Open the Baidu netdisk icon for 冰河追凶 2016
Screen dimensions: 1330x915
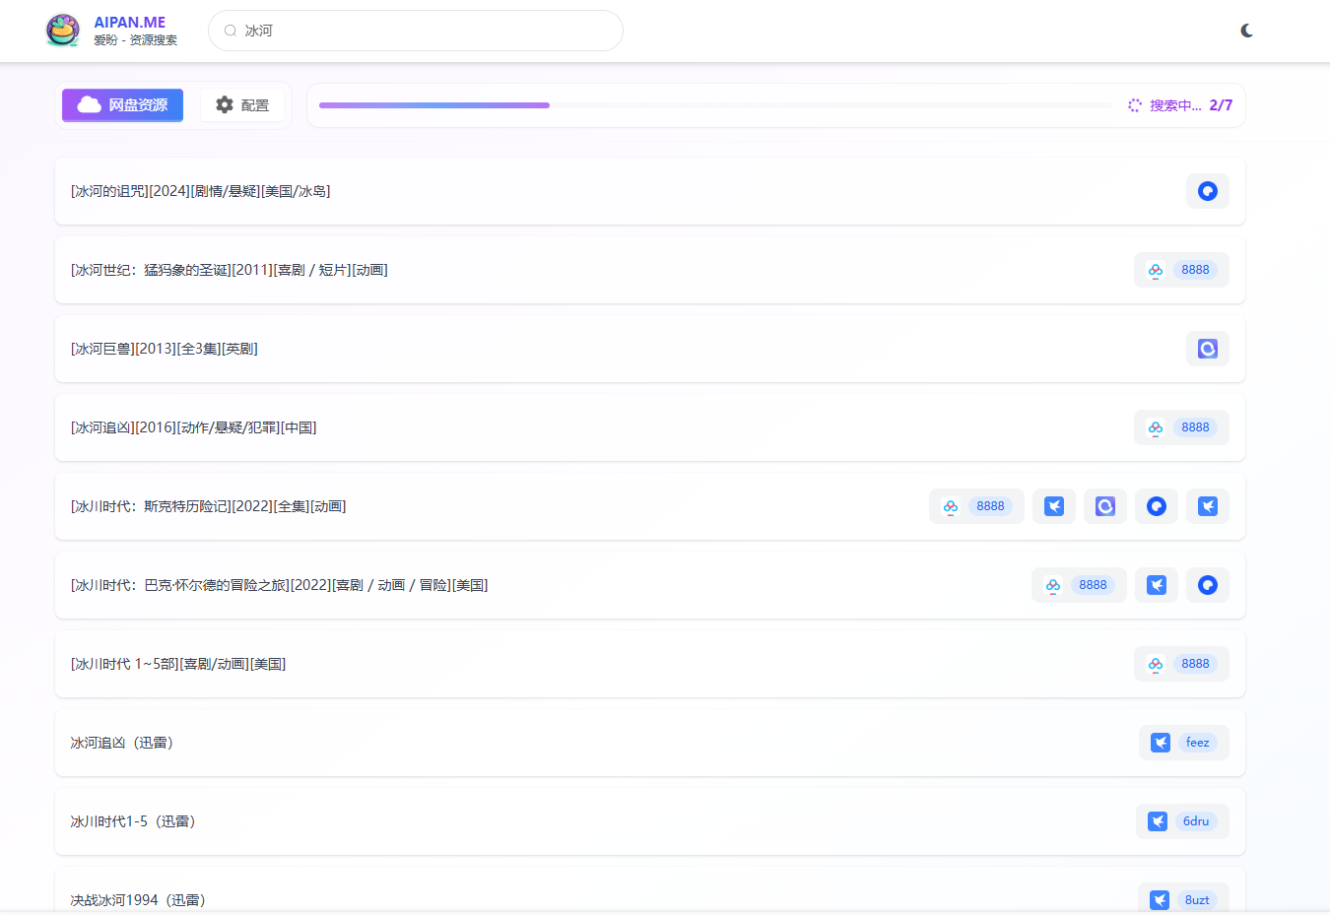pos(1156,427)
